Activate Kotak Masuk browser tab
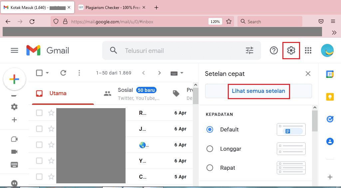The image size is (341, 188). tap(37, 8)
